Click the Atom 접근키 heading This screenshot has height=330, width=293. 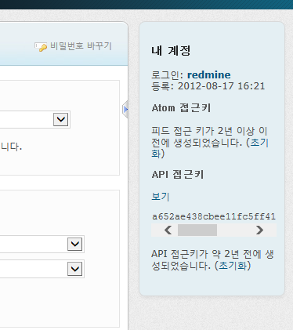181,108
